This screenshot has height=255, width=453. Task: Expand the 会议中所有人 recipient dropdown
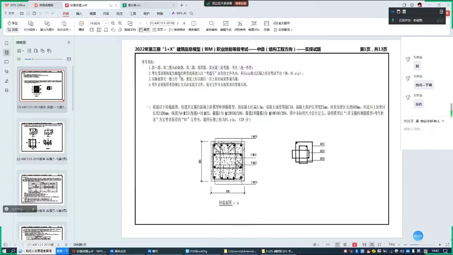click(x=430, y=121)
